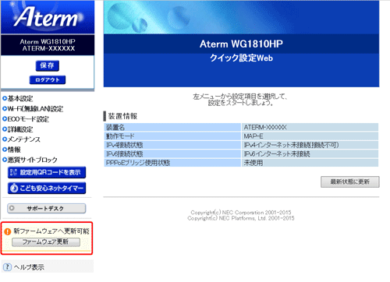The width and height of the screenshot is (390, 282).
Task: Click the clock icon on こども安心ネットタイマー
Action: click(14, 188)
